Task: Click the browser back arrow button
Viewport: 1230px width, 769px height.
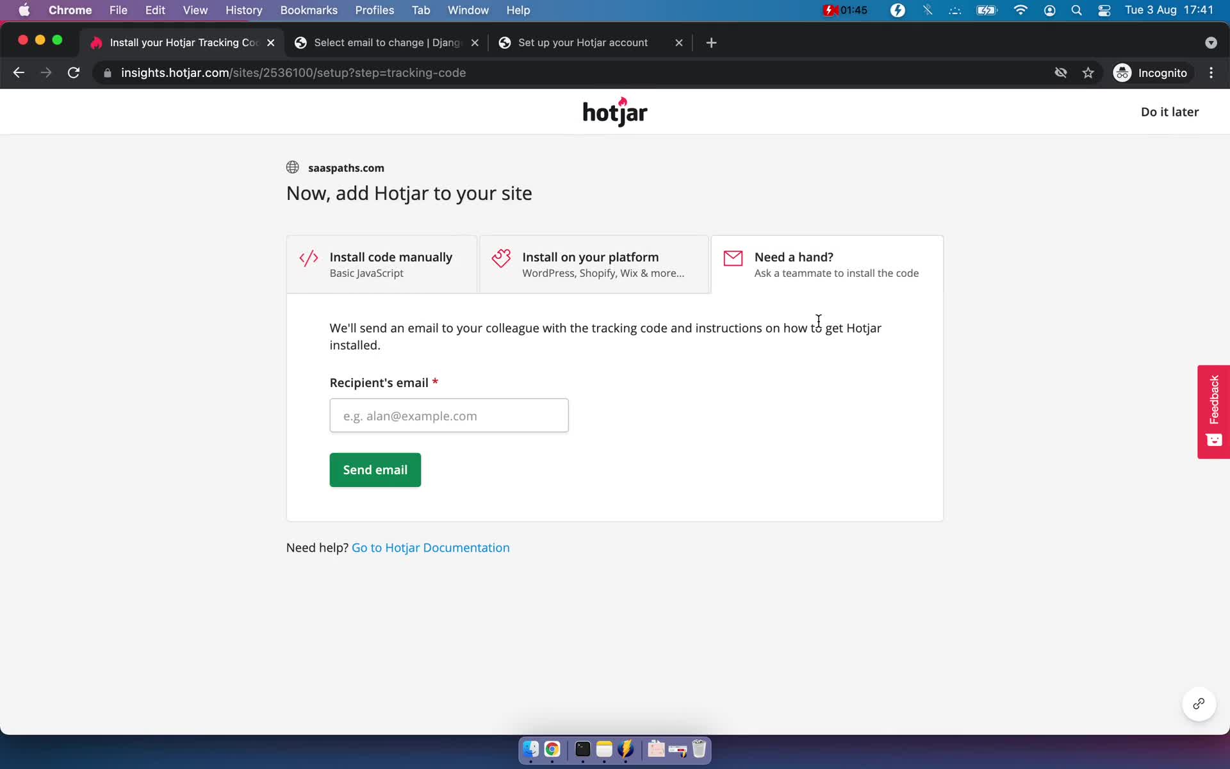Action: tap(18, 72)
